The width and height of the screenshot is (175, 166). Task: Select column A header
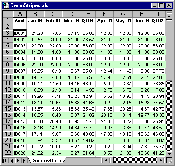[x=20, y=14]
